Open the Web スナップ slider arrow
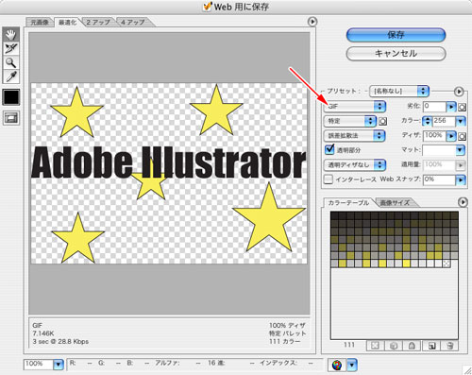472x375 pixels. [x=461, y=180]
